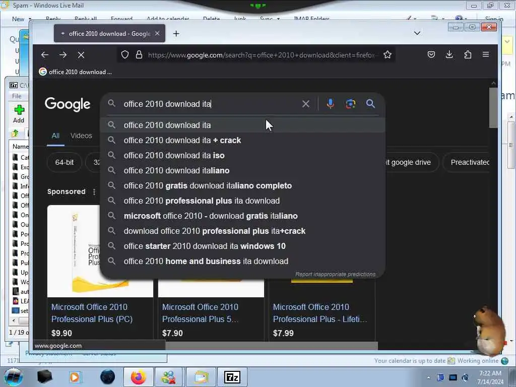
Task: Open the Firefox hamburger application menu
Action: (x=486, y=54)
